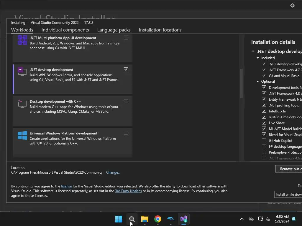Open the Dolphin emulator taskbar icon
The image size is (302, 226).
(171, 219)
